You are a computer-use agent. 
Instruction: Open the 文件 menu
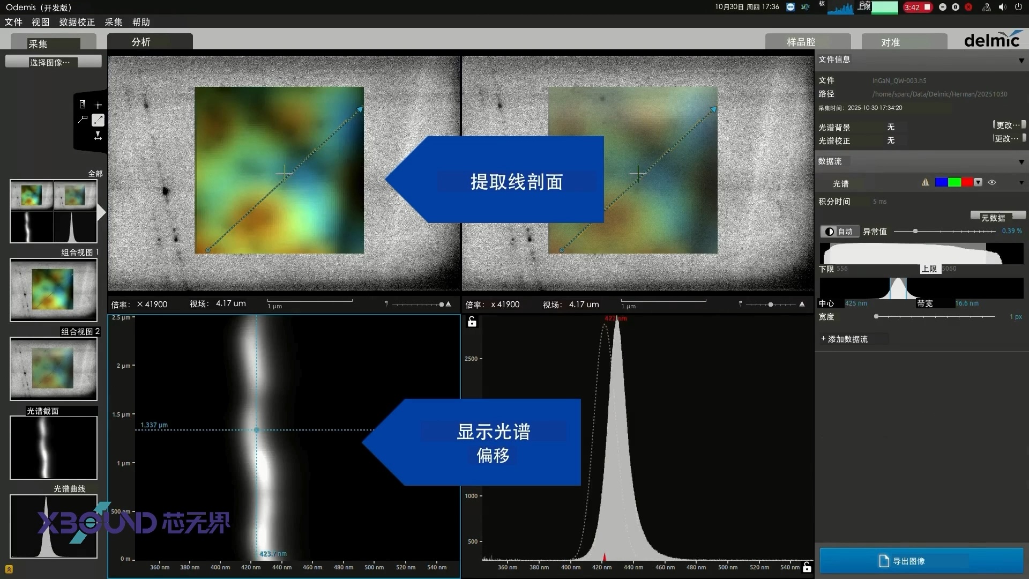point(13,22)
